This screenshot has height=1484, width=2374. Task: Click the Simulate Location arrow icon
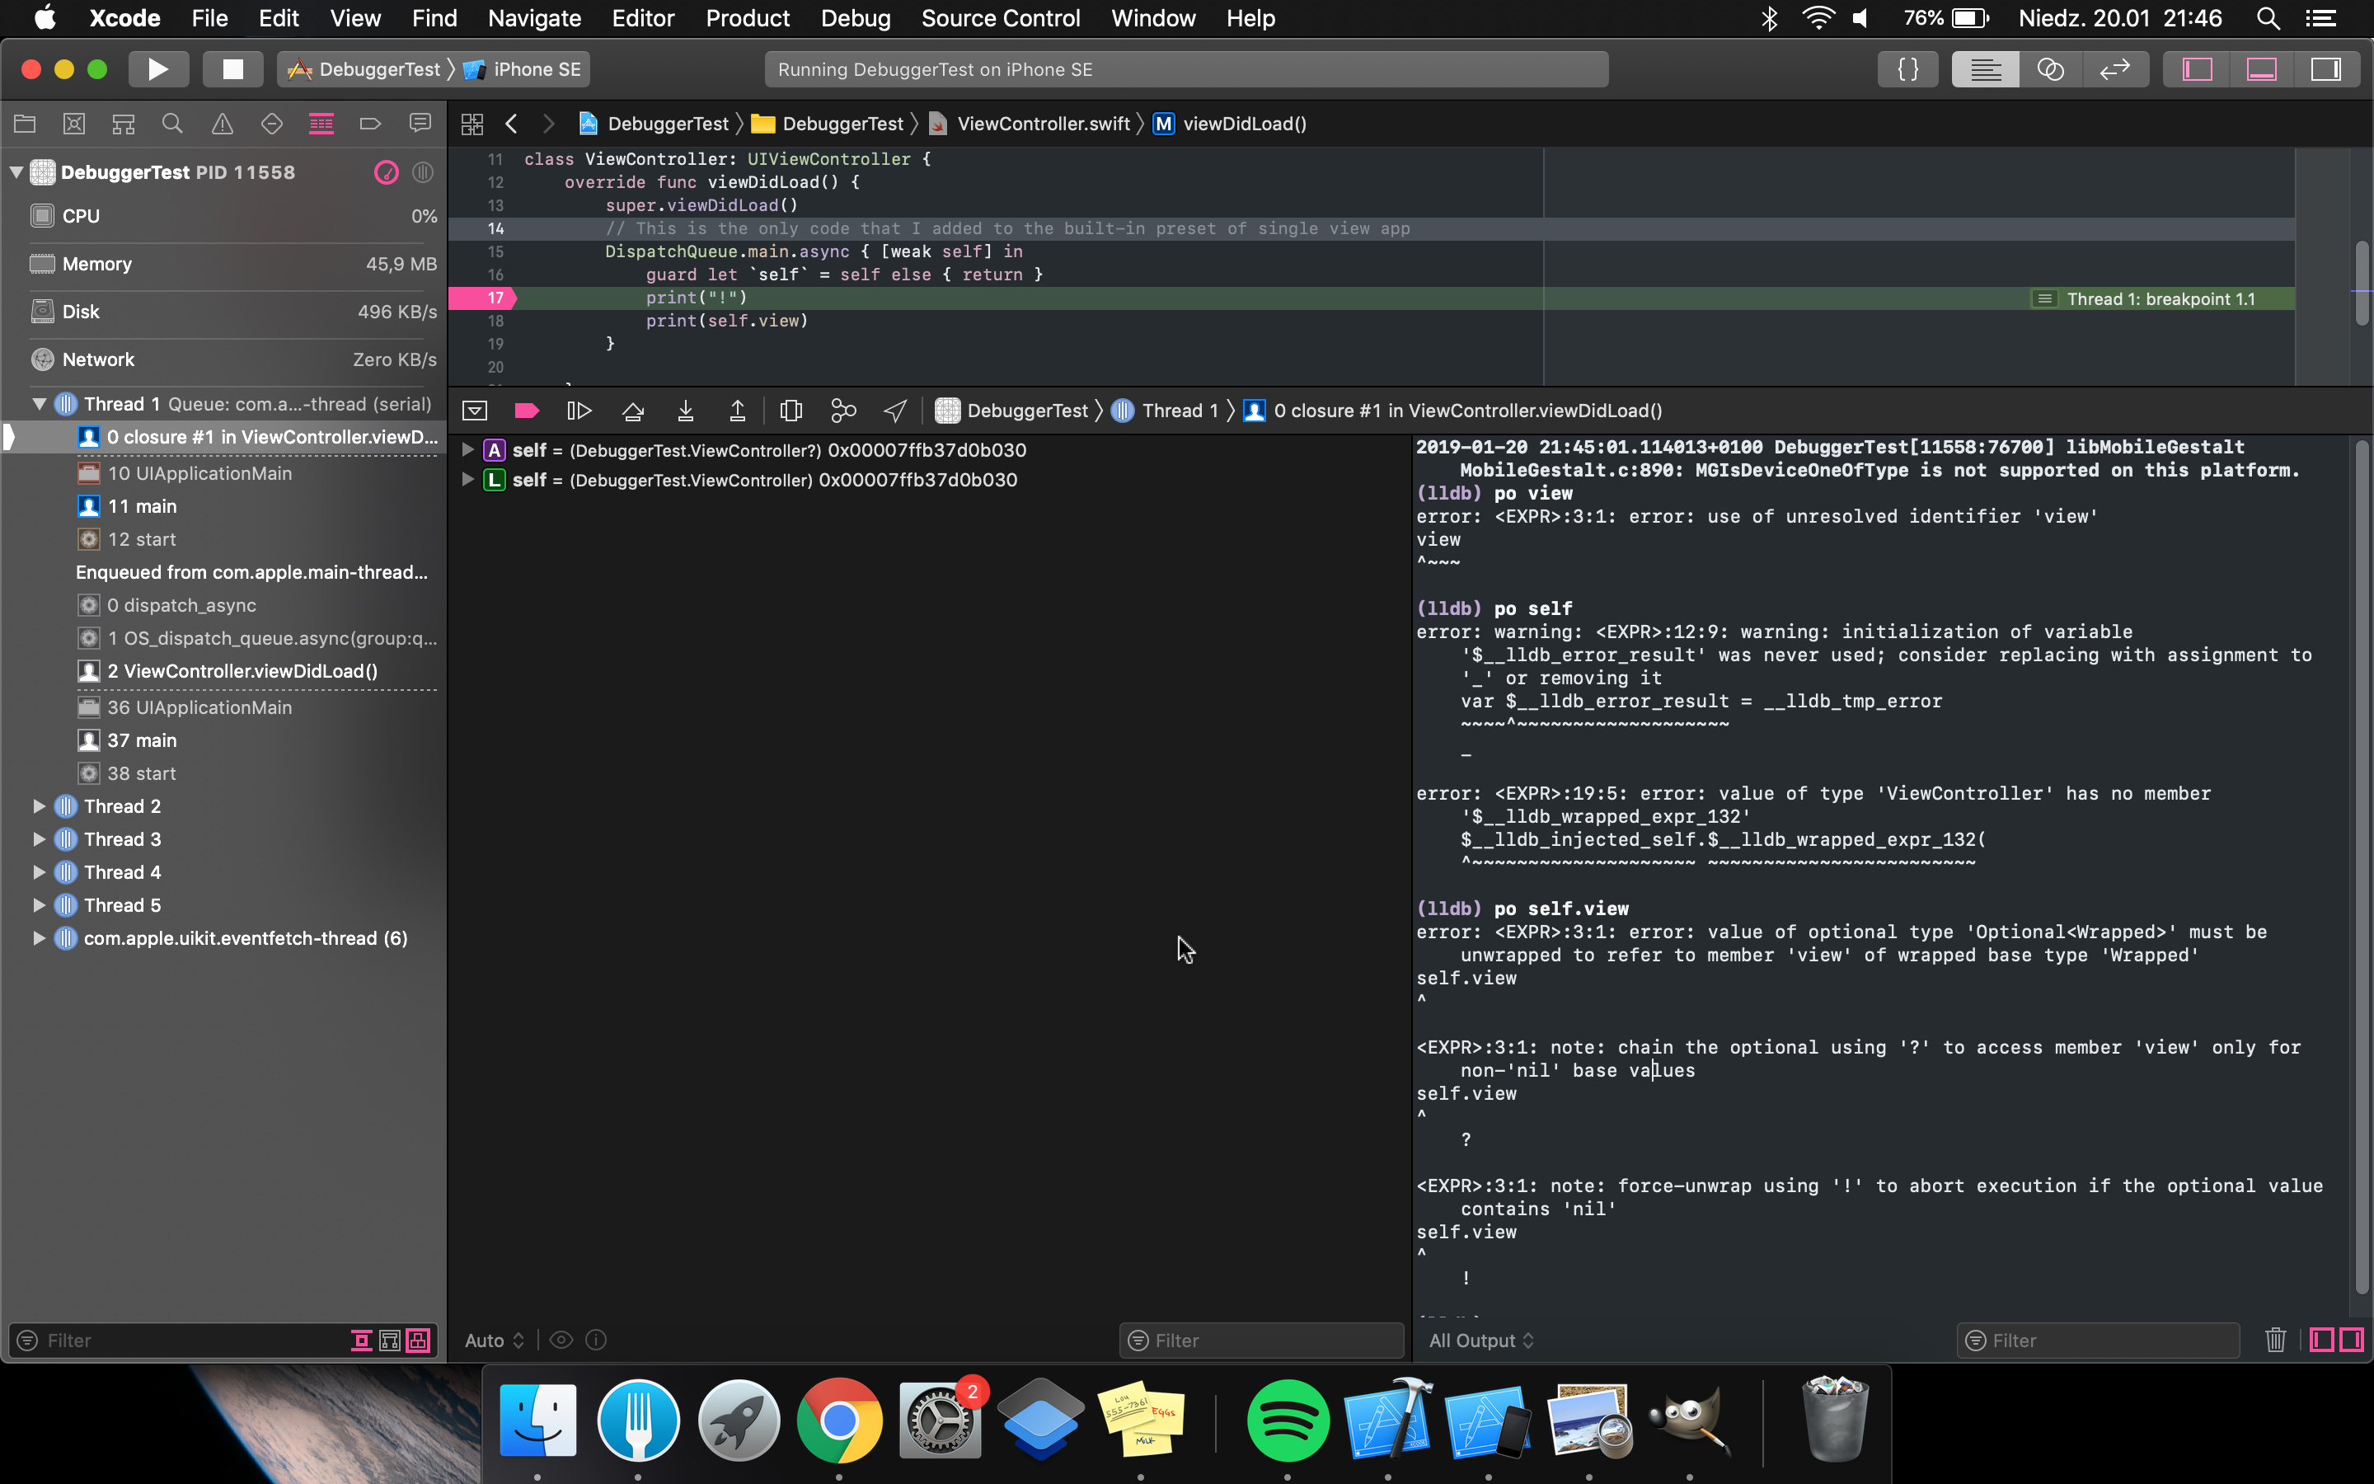[894, 411]
